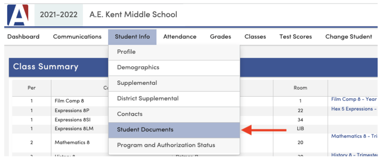
Task: Open the Dashboard menu item
Action: coord(23,37)
